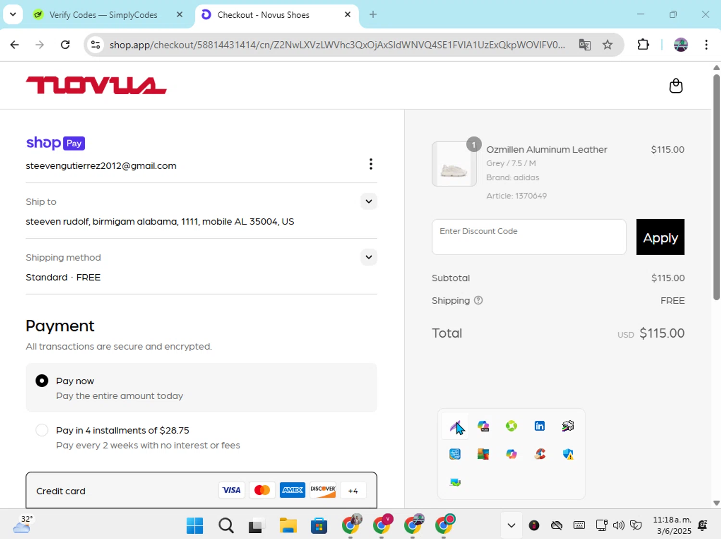
Task: Open the Chrome Extensions puzzle icon
Action: point(643,45)
